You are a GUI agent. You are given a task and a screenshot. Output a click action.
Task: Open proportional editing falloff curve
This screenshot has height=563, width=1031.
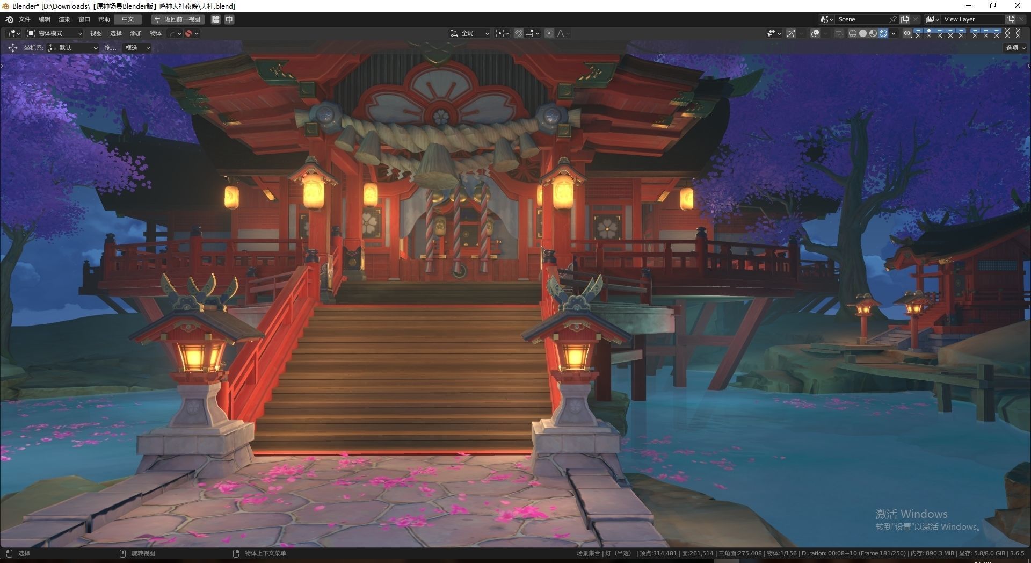(563, 33)
